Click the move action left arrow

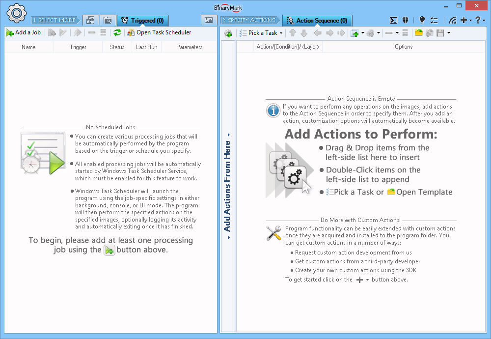coord(318,33)
